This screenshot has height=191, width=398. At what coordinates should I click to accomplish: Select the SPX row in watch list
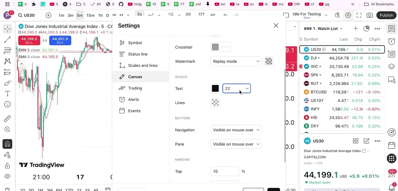[342, 75]
